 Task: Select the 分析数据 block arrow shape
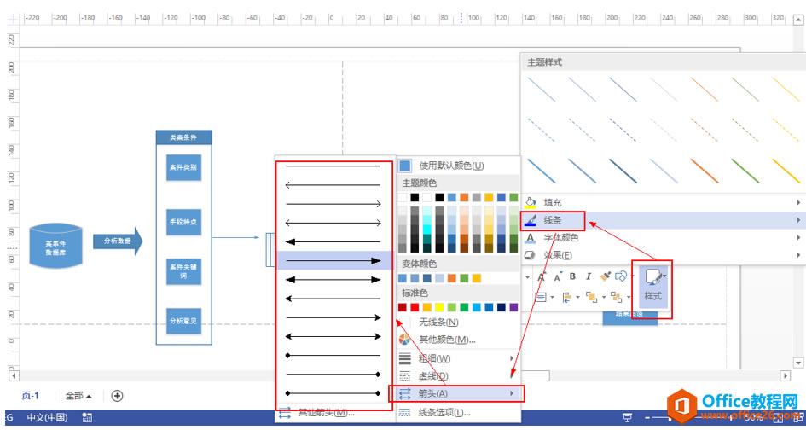click(x=118, y=241)
